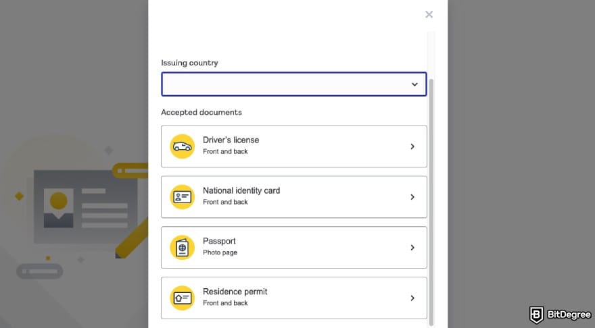Viewport: 595px width, 328px height.
Task: Click the Passport booklet icon
Action: pyautogui.click(x=182, y=247)
